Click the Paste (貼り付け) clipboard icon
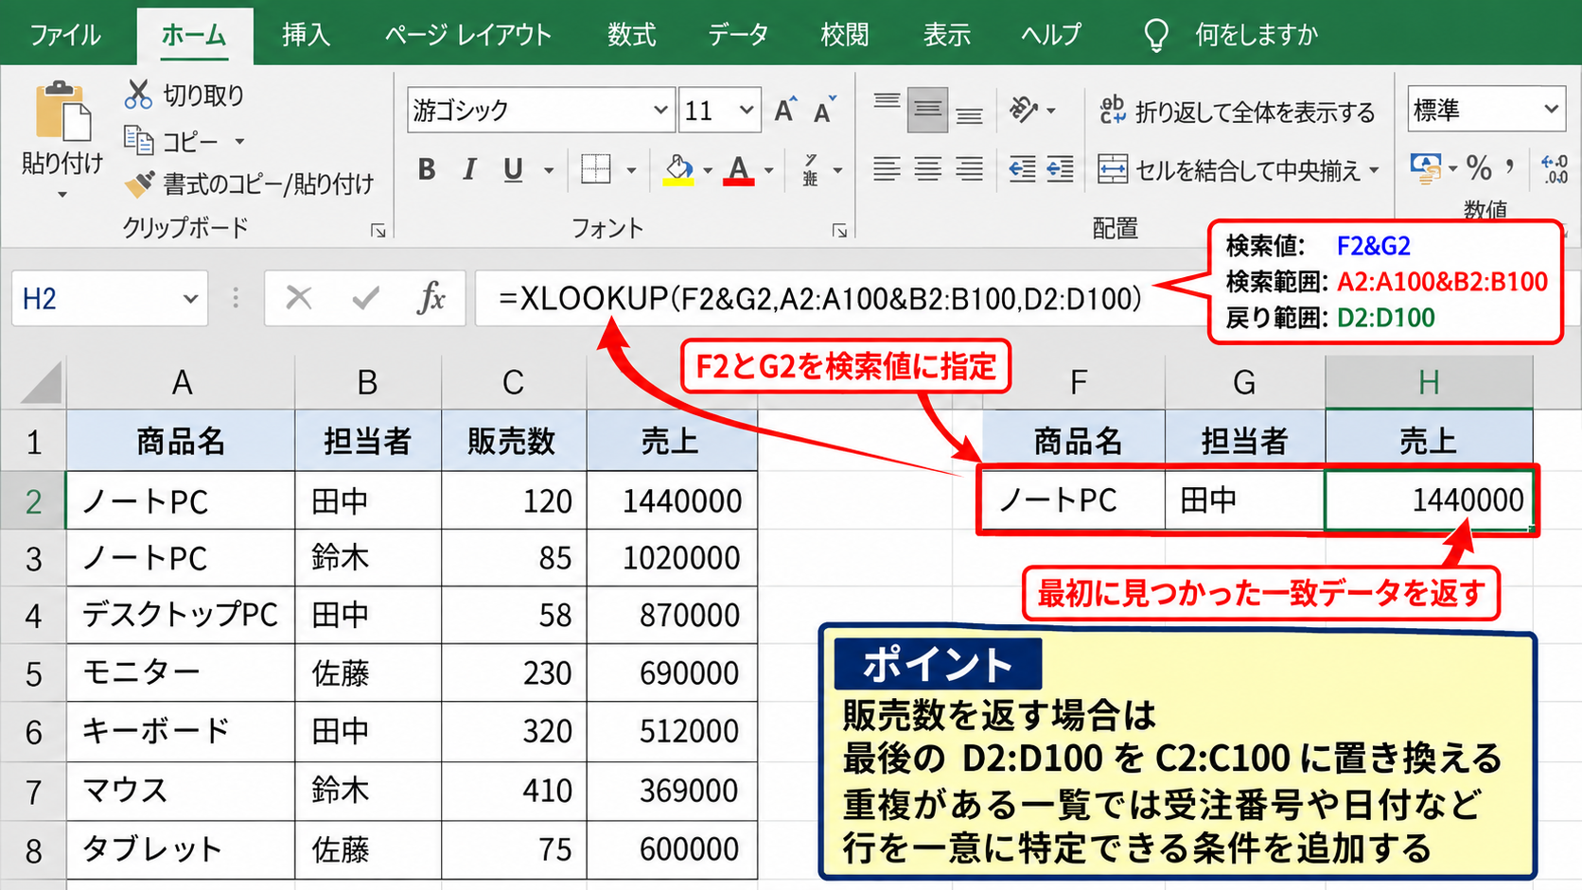 (x=62, y=112)
